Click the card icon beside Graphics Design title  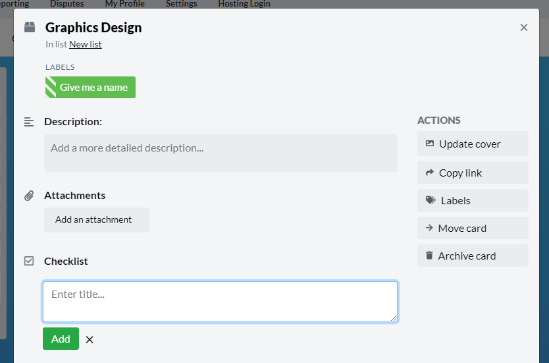coord(30,27)
